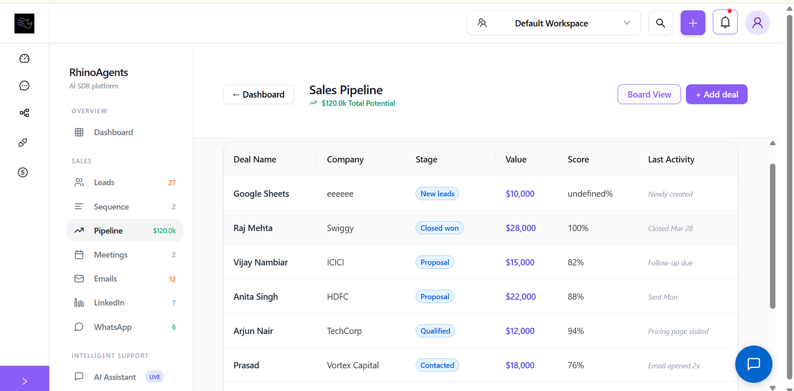The image size is (794, 391).
Task: Click the LIVE badge next to AI Assistant
Action: click(154, 377)
